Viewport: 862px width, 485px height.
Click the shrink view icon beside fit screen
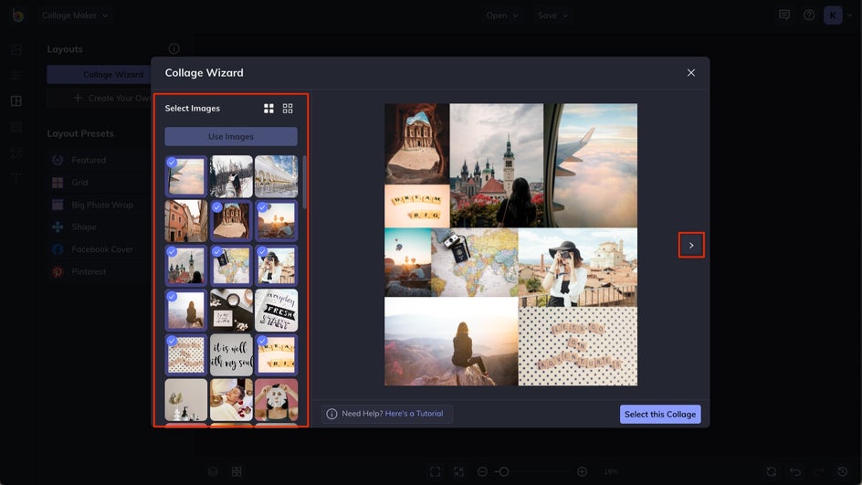click(x=459, y=471)
